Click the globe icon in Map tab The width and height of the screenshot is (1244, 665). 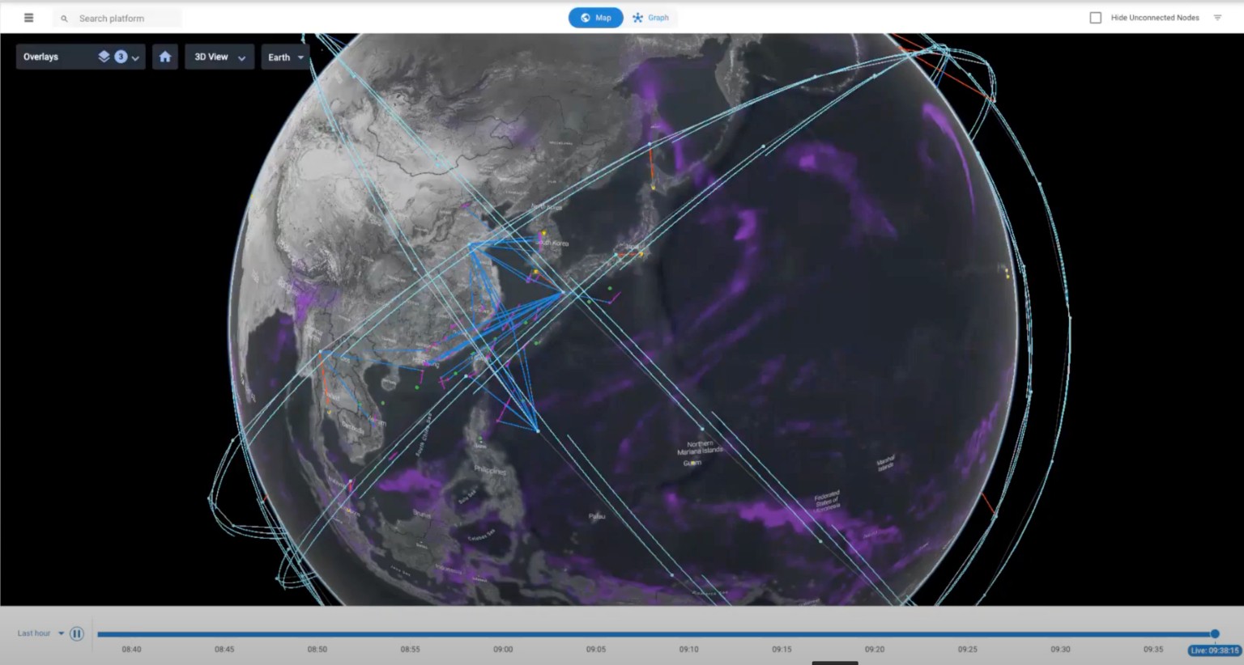click(585, 18)
